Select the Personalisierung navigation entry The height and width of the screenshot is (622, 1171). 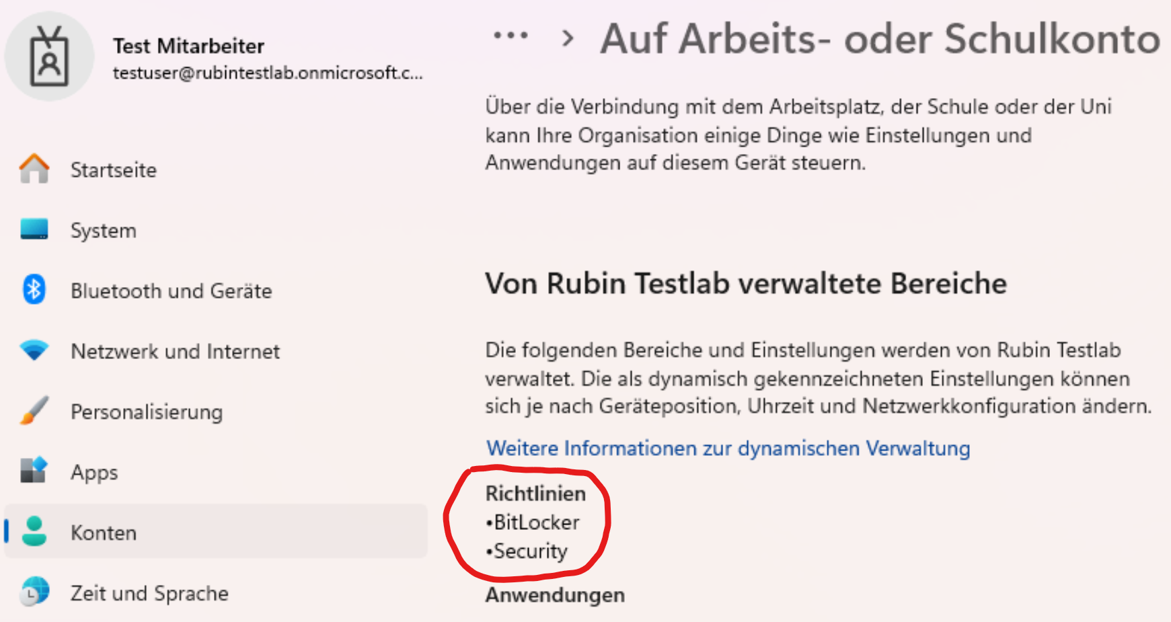coord(147,412)
